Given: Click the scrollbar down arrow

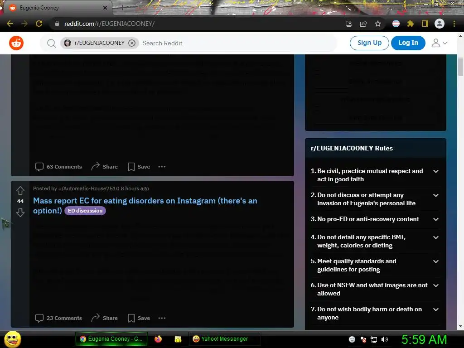Looking at the screenshot, I should (460, 326).
